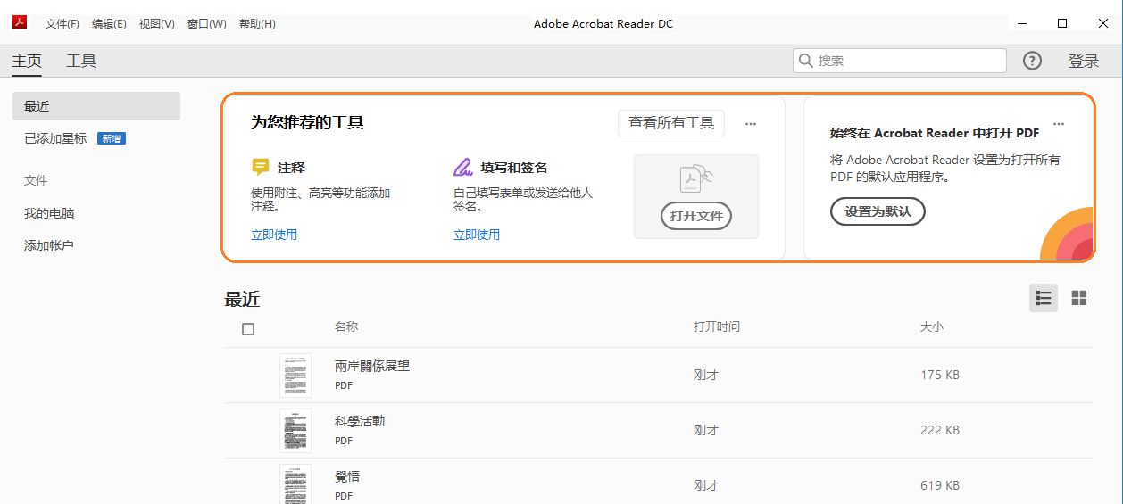Click the PDF file illustration above 打开文件
The height and width of the screenshot is (504, 1123).
coord(695,179)
